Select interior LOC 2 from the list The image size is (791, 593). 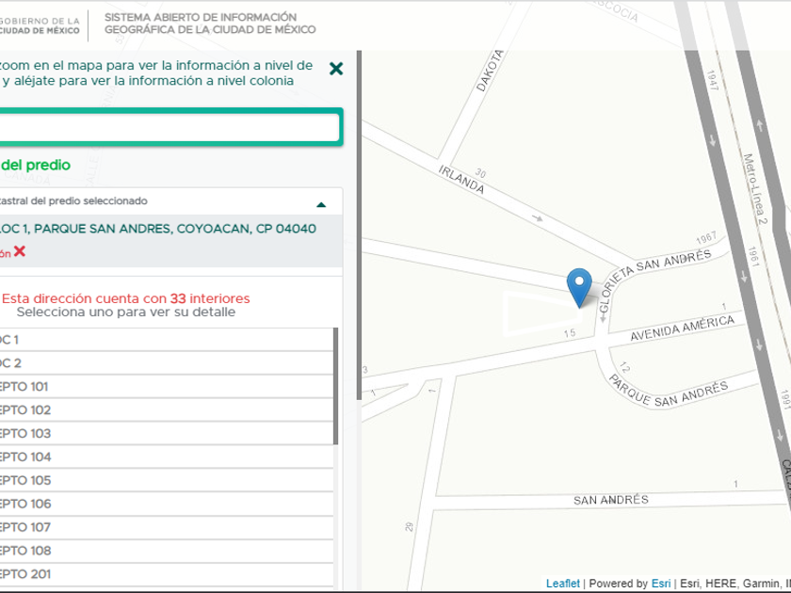(167, 363)
